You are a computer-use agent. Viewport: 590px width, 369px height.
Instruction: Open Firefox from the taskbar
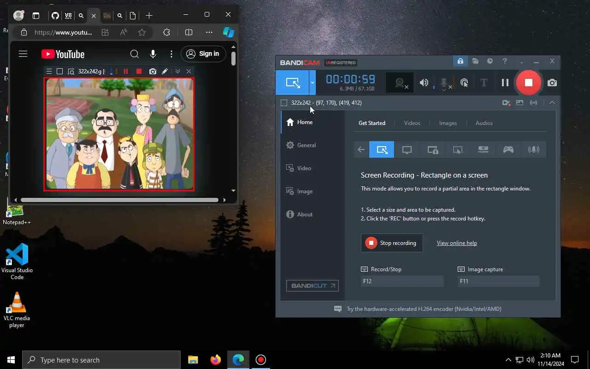pyautogui.click(x=215, y=360)
